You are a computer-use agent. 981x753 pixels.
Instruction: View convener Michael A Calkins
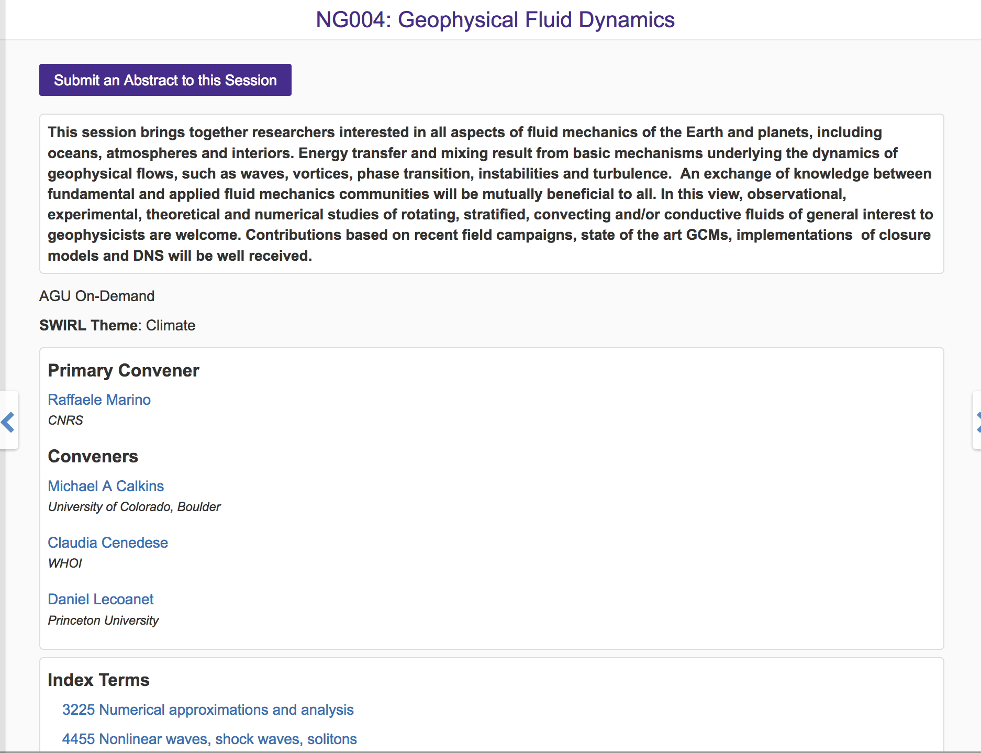coord(106,486)
